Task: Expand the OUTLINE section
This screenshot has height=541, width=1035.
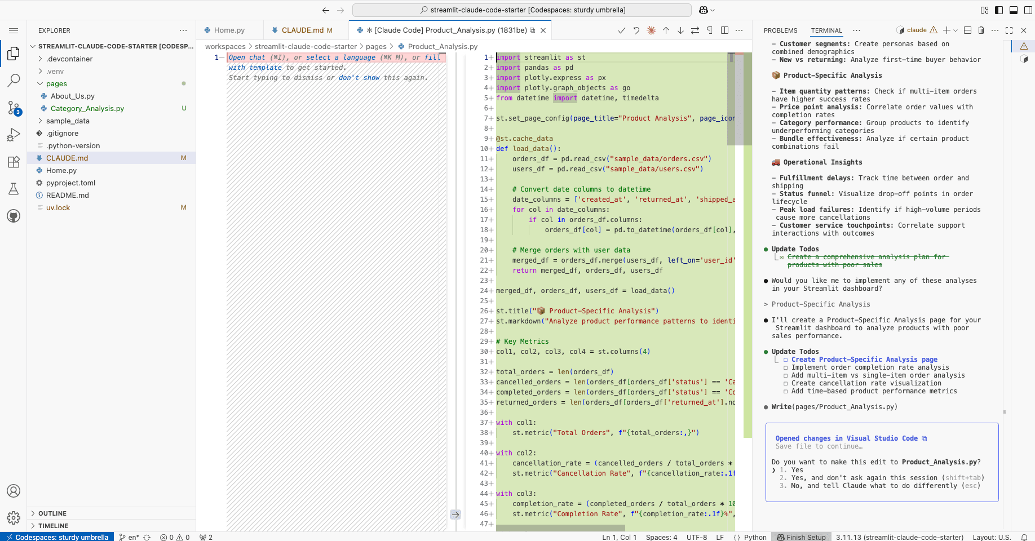Action: pos(52,513)
